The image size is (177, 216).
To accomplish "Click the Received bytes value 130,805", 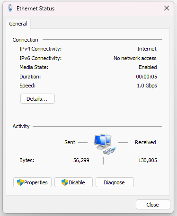I will point(148,160).
